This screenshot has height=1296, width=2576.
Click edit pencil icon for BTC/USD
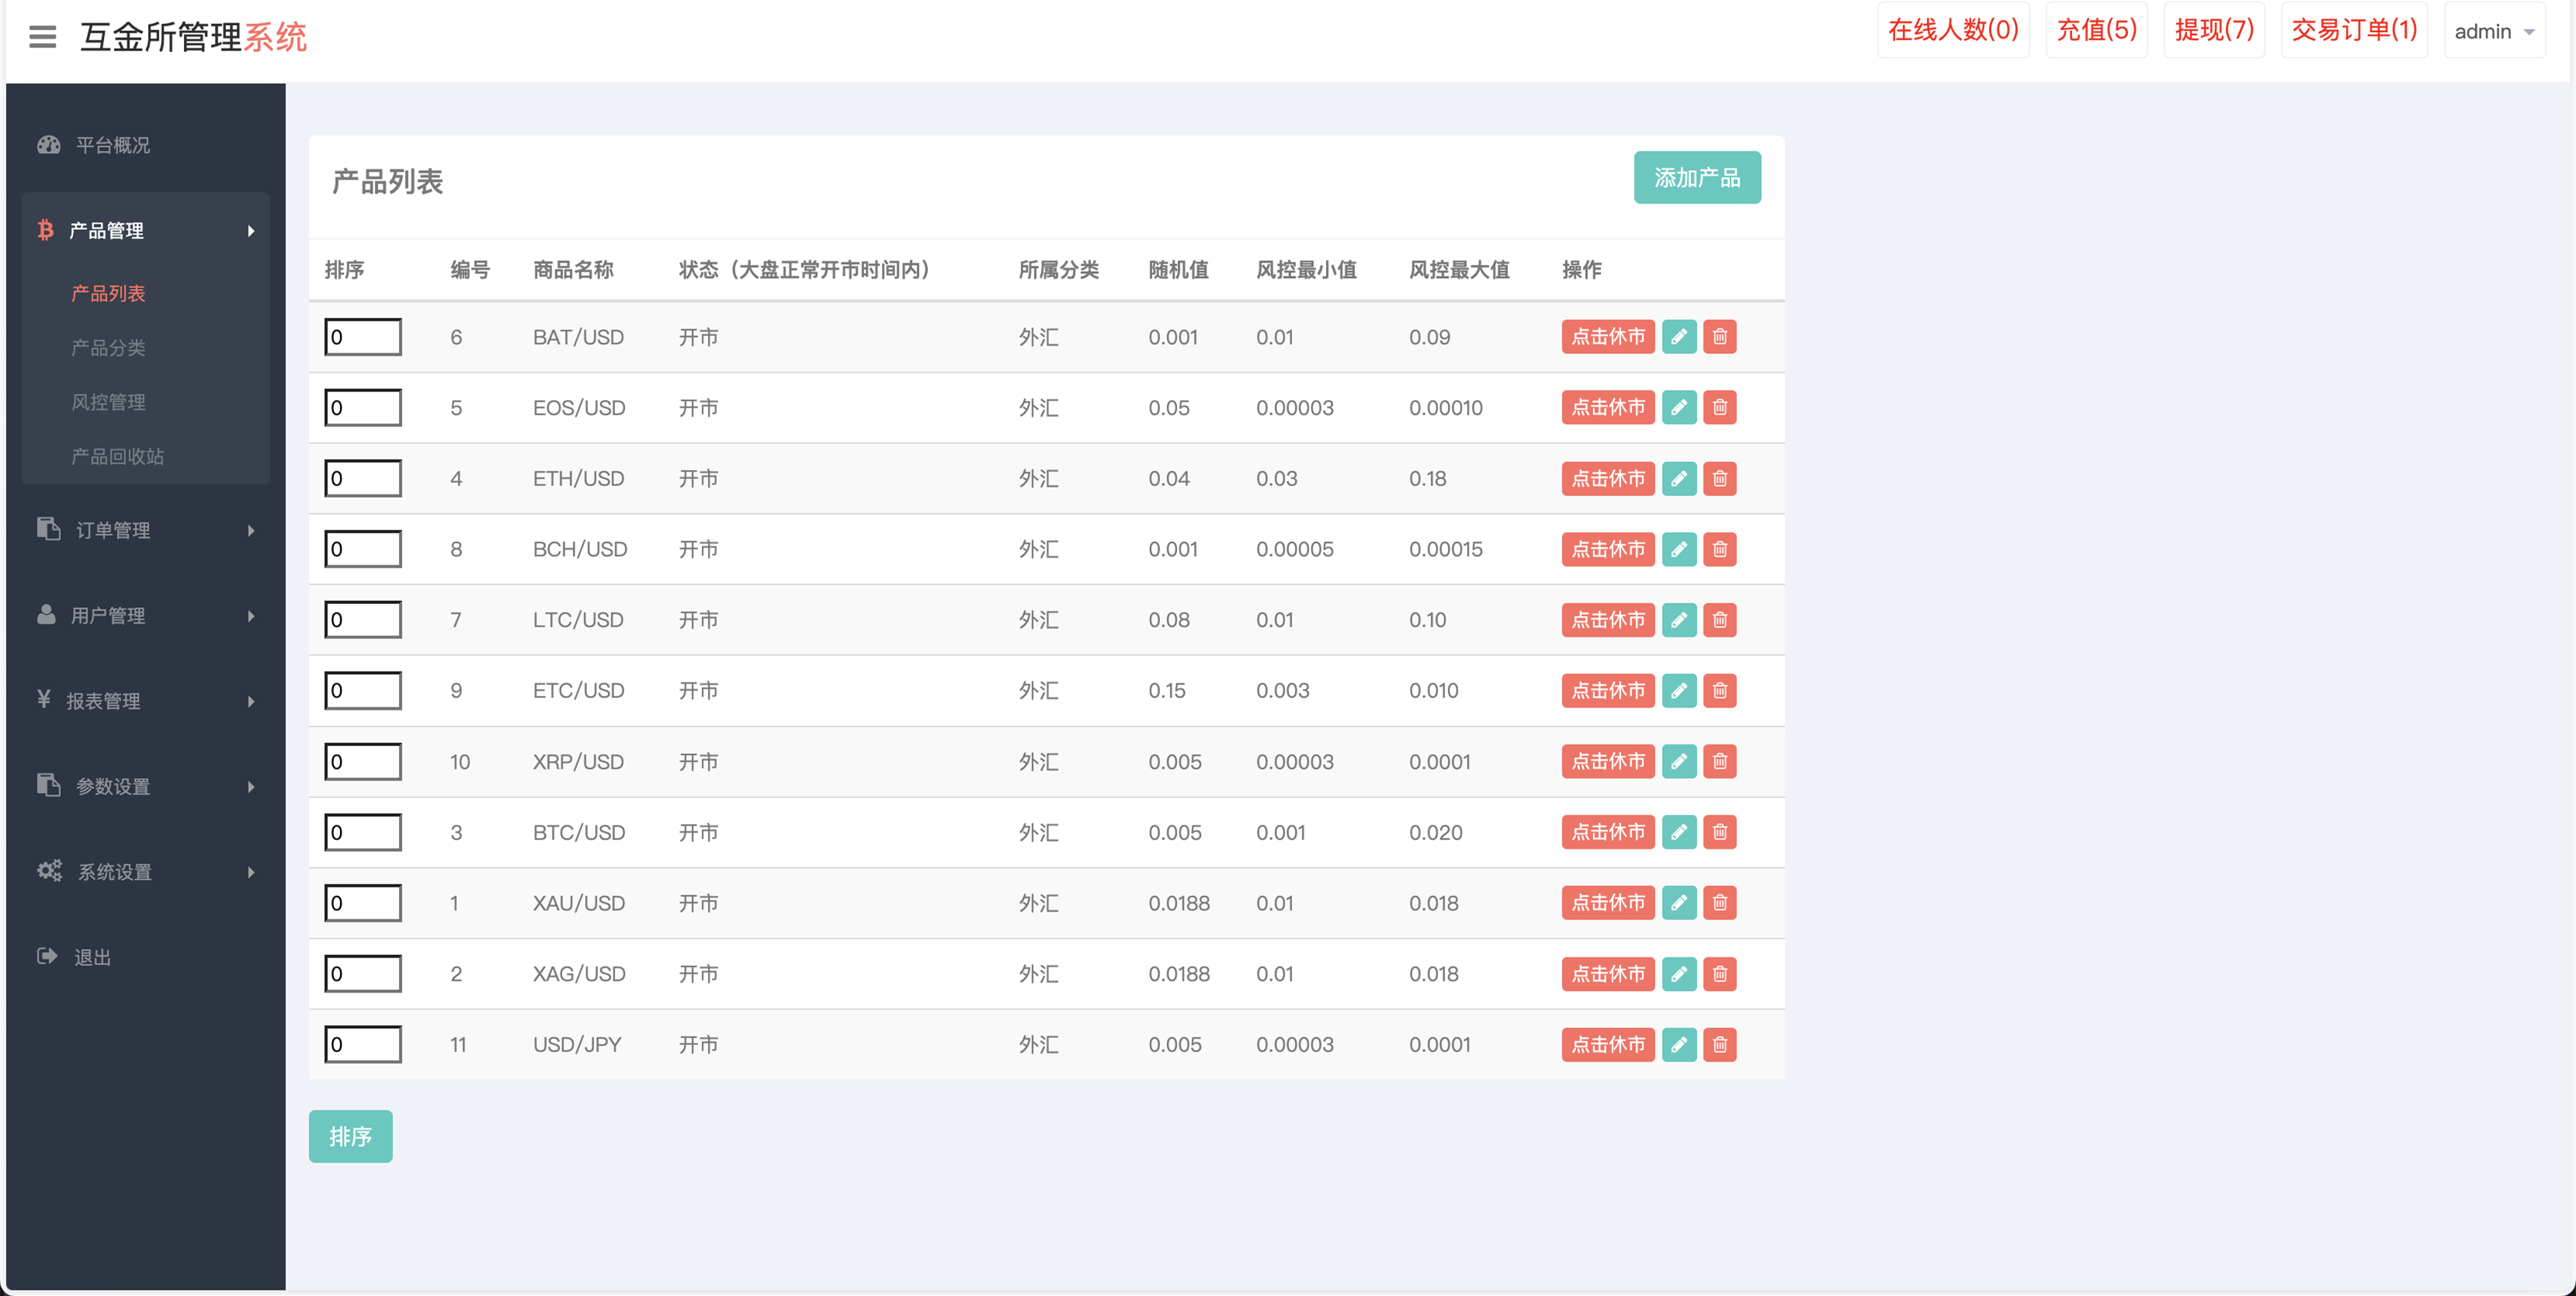[1679, 832]
